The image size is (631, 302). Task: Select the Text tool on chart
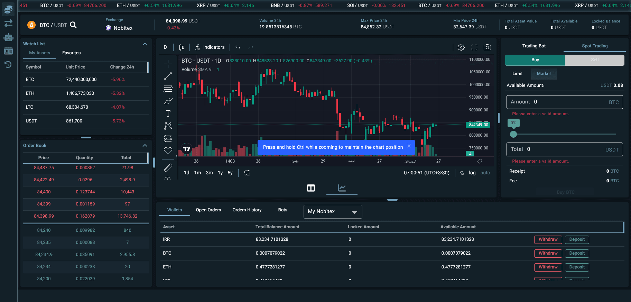tap(168, 113)
